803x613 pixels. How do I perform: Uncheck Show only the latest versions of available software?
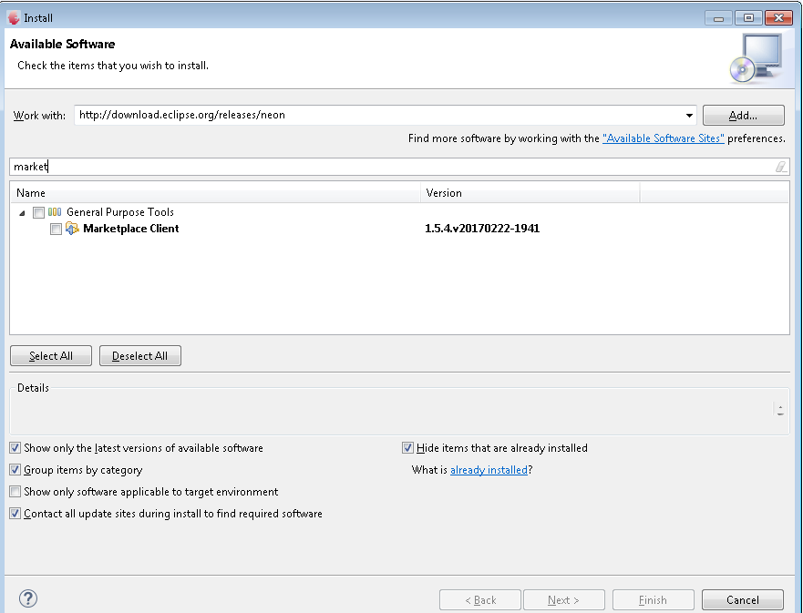click(x=15, y=447)
